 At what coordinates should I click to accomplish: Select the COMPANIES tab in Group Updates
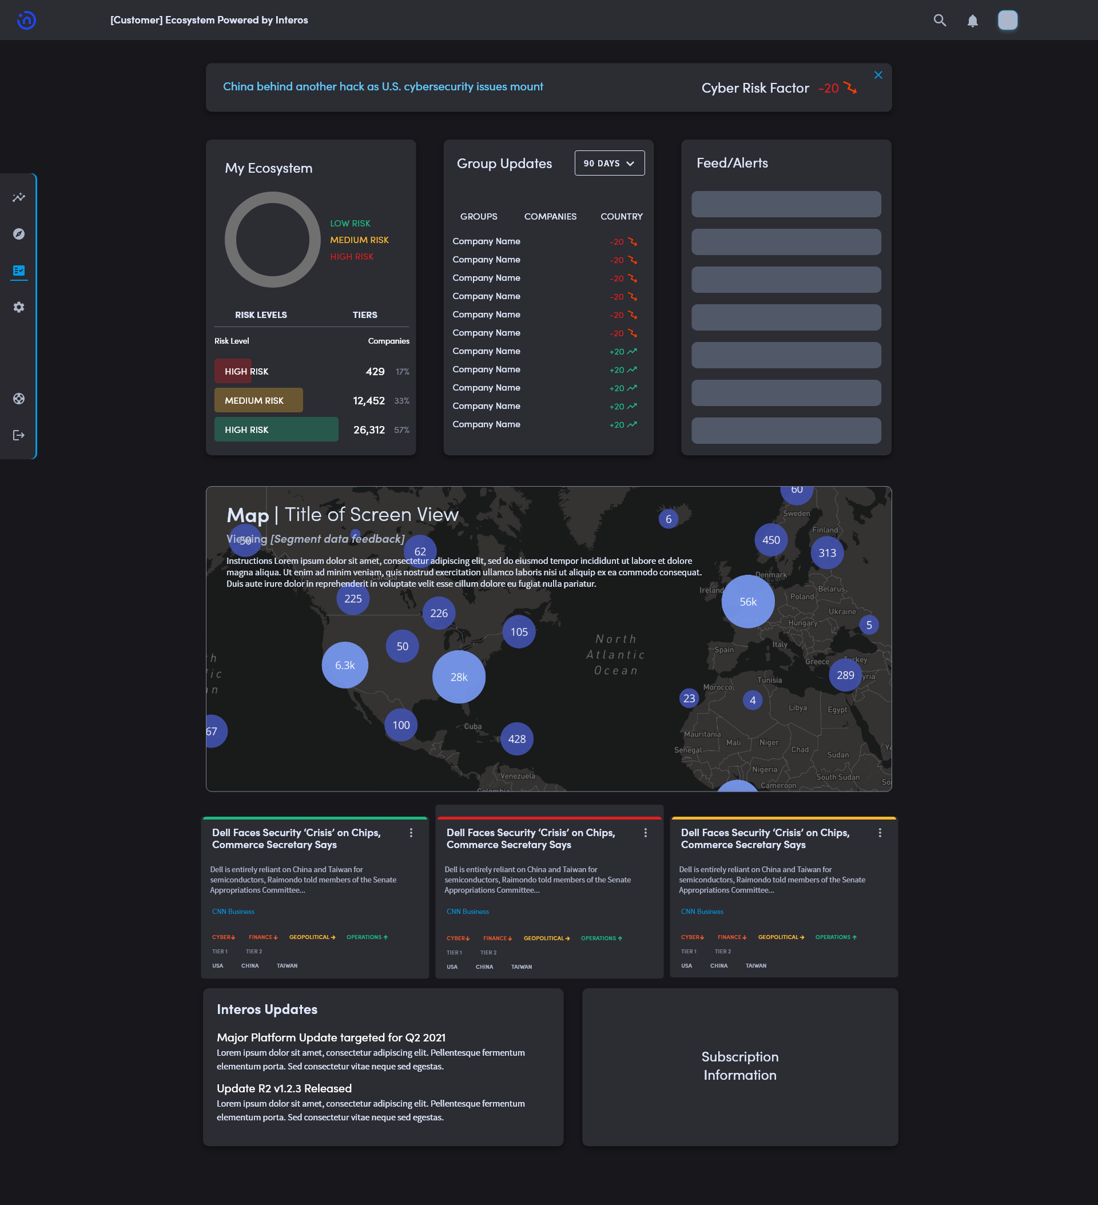pyautogui.click(x=550, y=216)
